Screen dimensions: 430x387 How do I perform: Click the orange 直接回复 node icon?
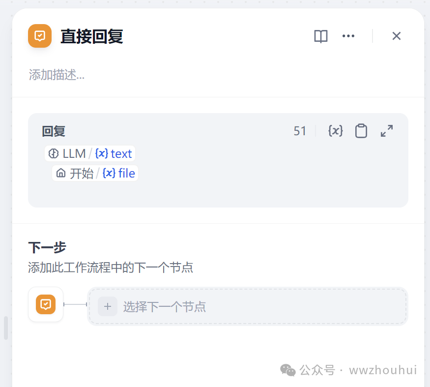coord(40,36)
